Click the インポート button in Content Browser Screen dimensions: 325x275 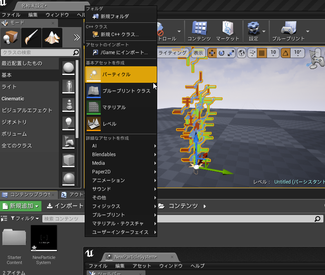65,206
